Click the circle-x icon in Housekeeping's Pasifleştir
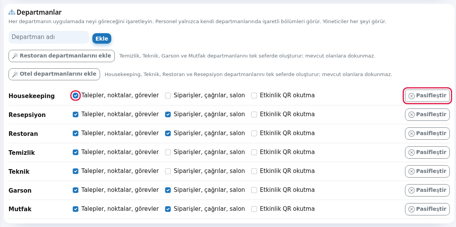This screenshot has height=227, width=456. coord(412,96)
